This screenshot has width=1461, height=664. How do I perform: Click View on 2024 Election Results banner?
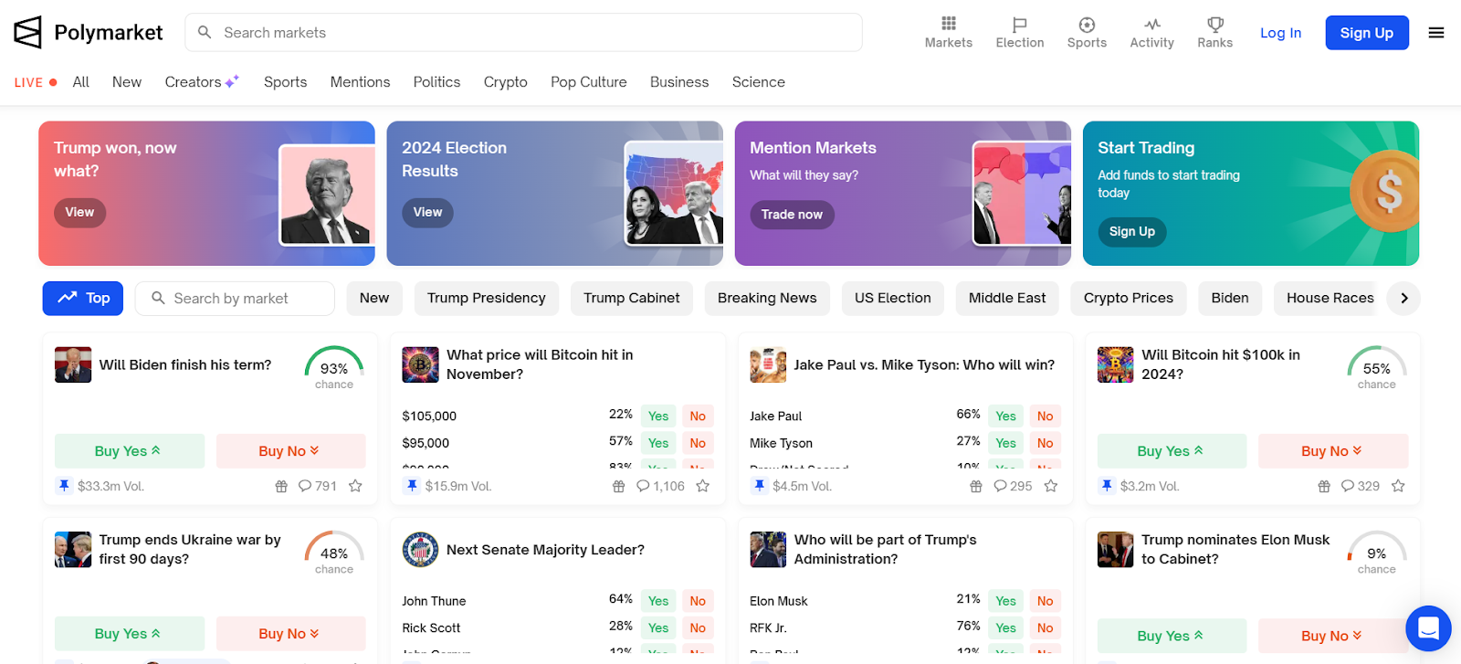(427, 212)
